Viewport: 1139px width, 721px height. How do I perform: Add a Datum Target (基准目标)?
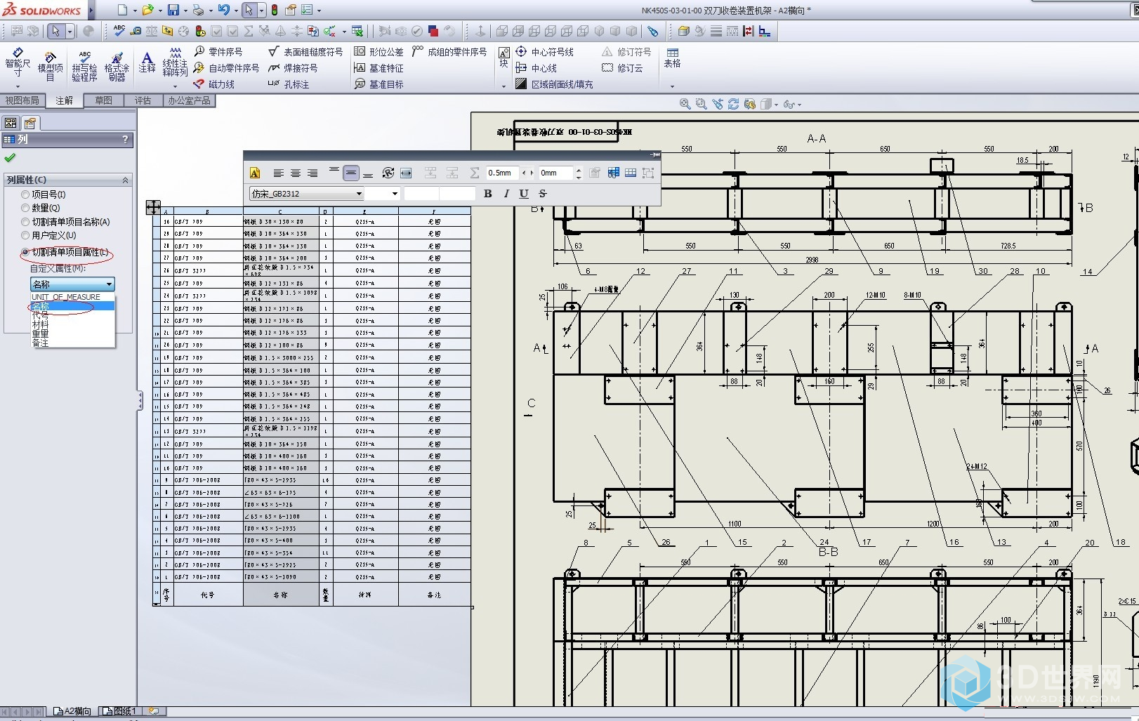pyautogui.click(x=378, y=84)
